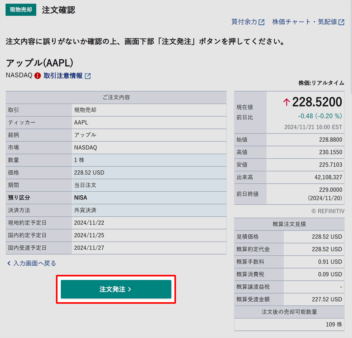352x338 pixels.
Task: Select the 安値 value 225.7103
Action: (x=331, y=165)
